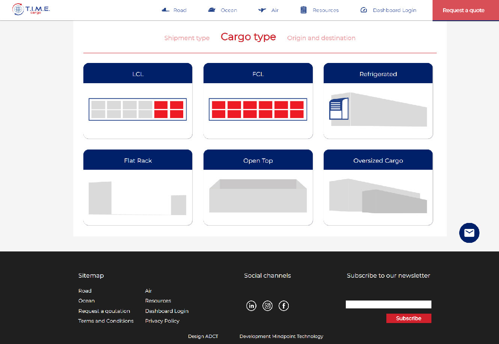Select the LCL container illustration
Screen dimensions: 499x344
138,109
